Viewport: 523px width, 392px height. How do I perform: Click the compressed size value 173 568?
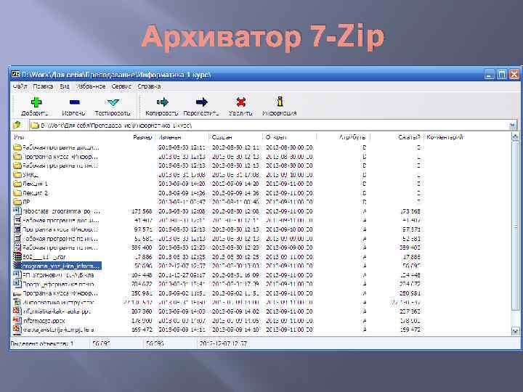click(x=410, y=211)
